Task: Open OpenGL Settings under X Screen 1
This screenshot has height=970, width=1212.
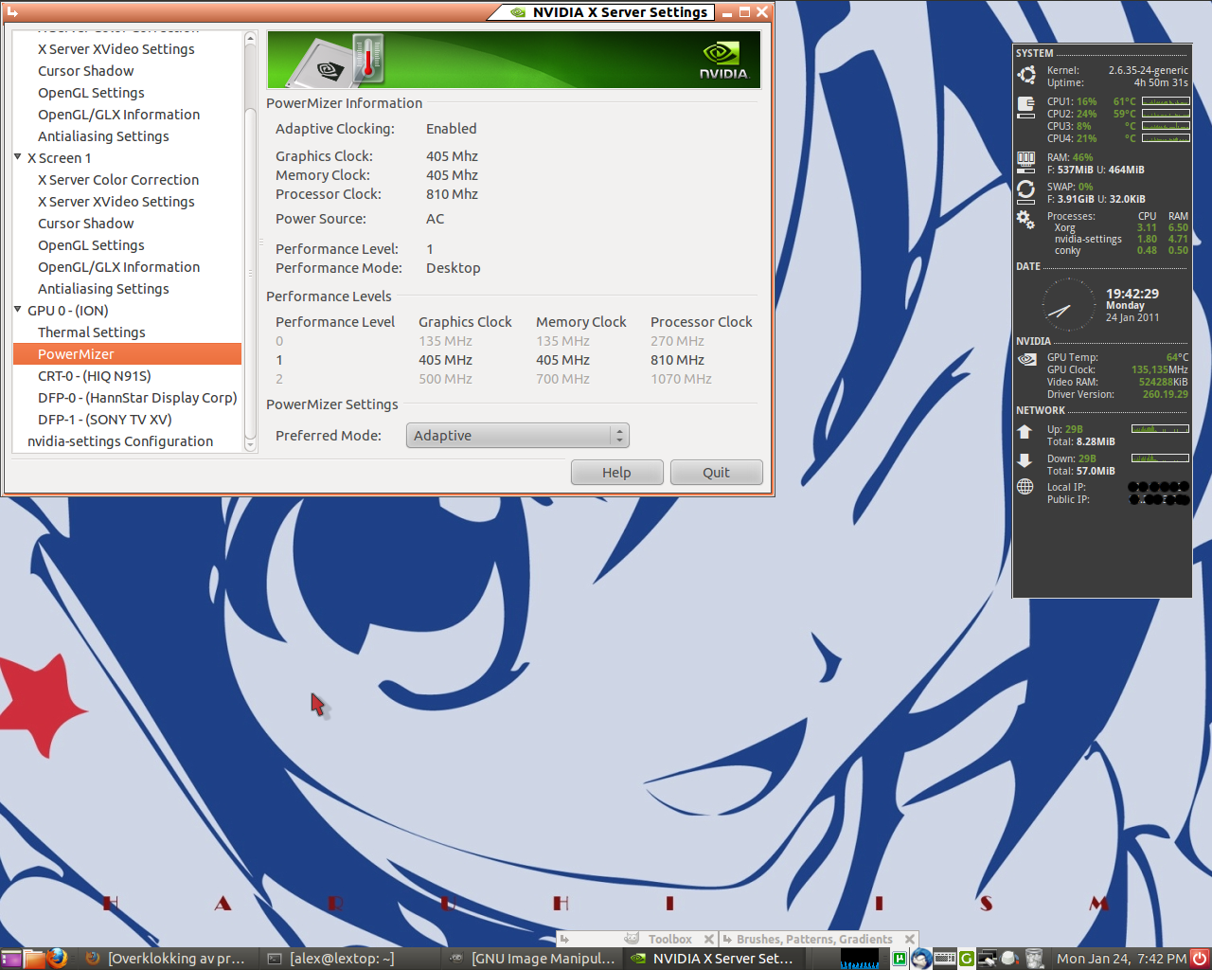Action: tap(91, 245)
